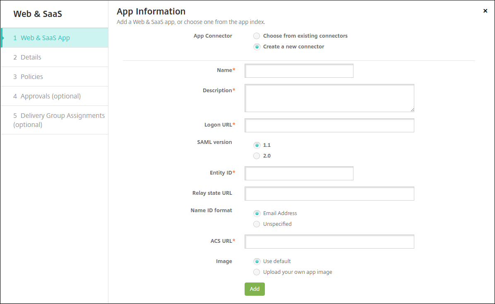Go to the Policies step

coord(32,77)
